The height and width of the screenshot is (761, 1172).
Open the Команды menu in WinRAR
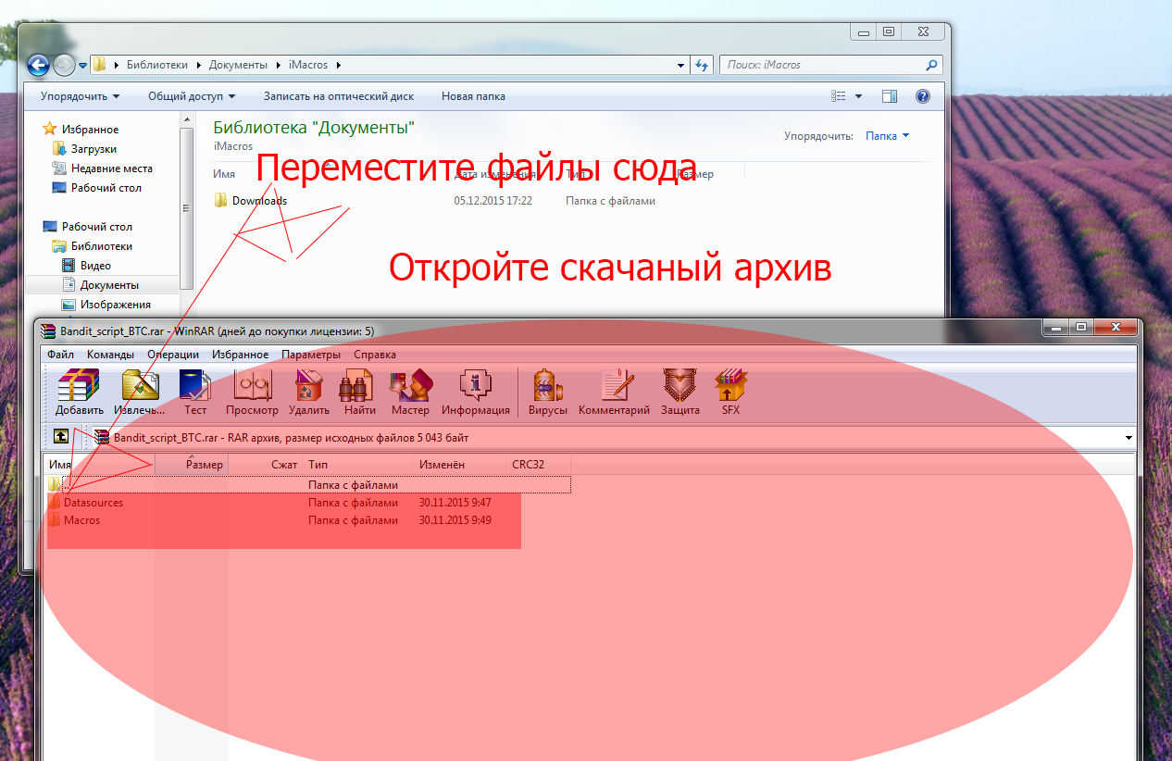coord(110,355)
